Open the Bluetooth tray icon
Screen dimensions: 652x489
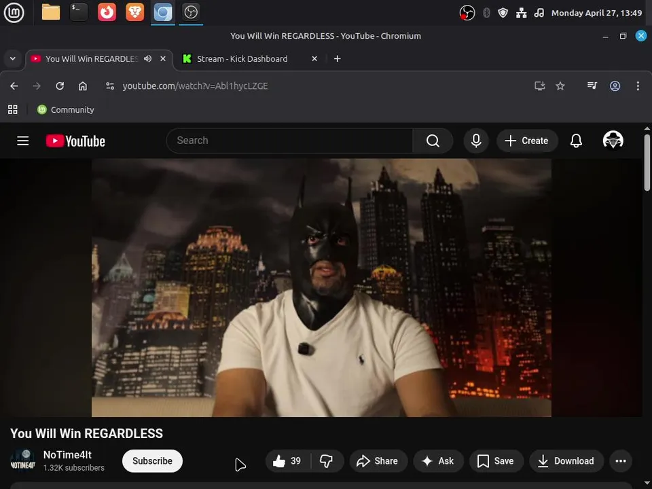click(486, 13)
